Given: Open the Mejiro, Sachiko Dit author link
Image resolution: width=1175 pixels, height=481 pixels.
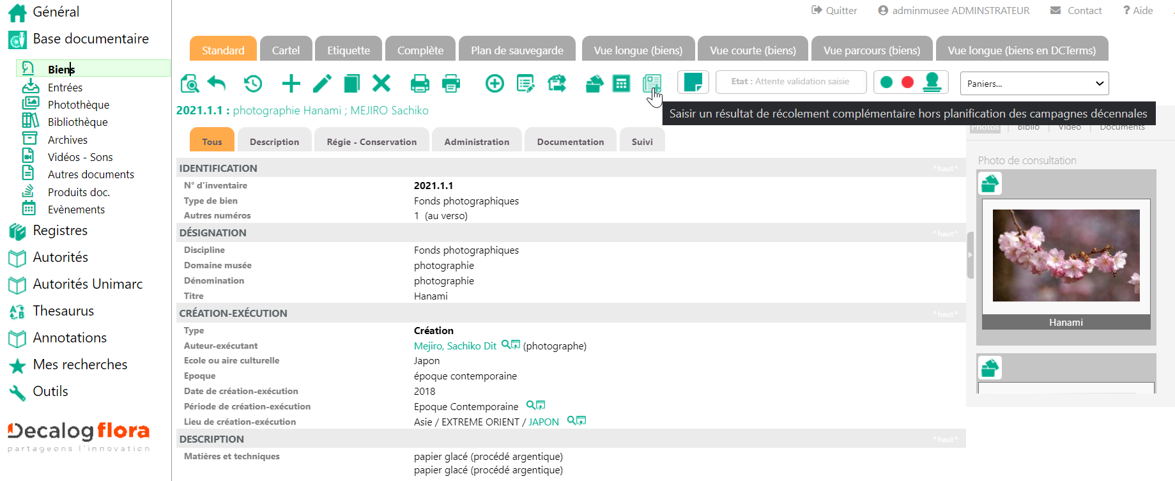Looking at the screenshot, I should 455,346.
